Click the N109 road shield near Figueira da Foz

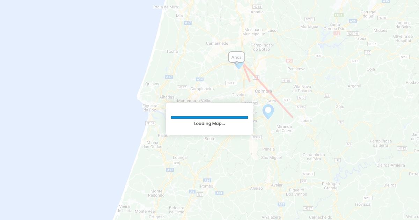click(150, 123)
